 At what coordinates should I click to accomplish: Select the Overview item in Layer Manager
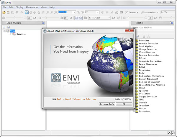coord(21,34)
